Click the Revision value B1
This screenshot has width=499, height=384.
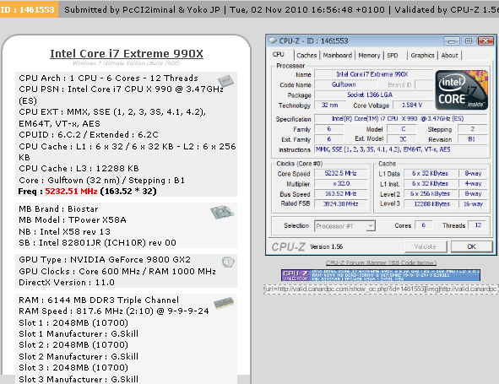472,139
